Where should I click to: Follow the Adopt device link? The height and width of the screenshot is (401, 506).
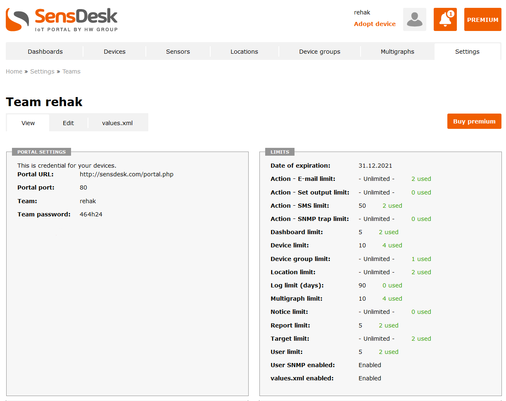tap(375, 24)
